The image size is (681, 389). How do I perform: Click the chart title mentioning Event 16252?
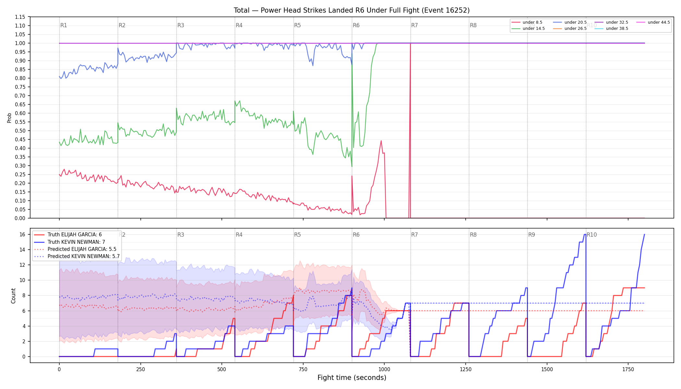(352, 10)
